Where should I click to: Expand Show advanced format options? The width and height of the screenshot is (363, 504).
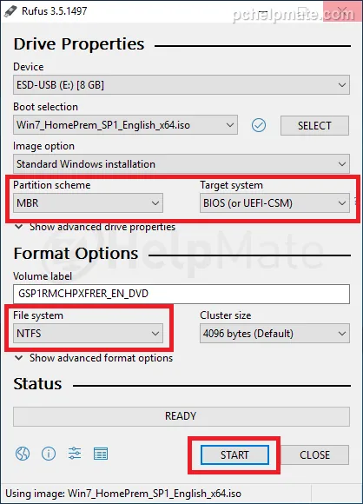point(94,358)
